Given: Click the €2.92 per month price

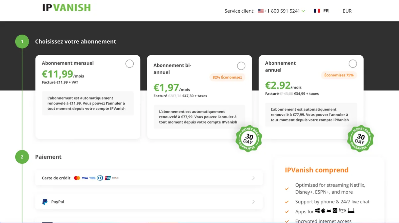Looking at the screenshot, I should [278, 85].
